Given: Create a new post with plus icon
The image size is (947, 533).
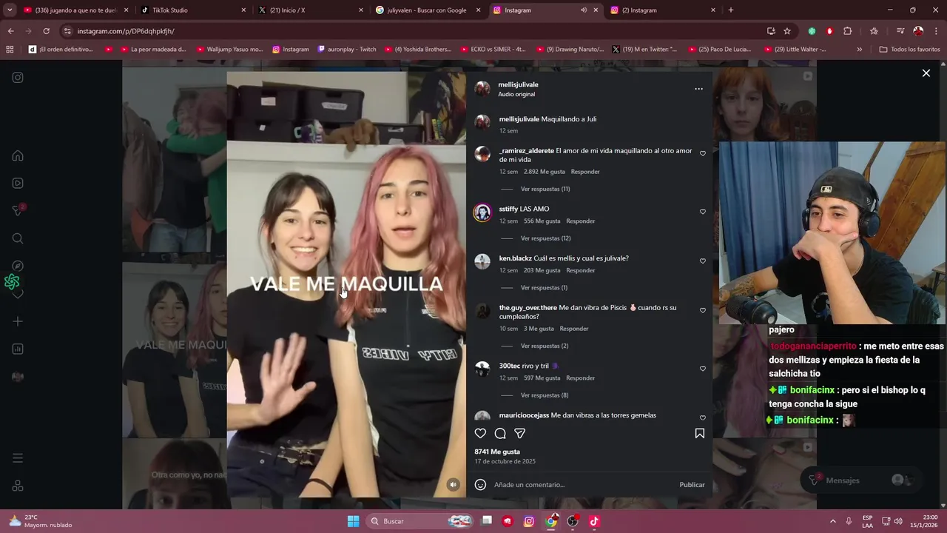Looking at the screenshot, I should click(18, 321).
